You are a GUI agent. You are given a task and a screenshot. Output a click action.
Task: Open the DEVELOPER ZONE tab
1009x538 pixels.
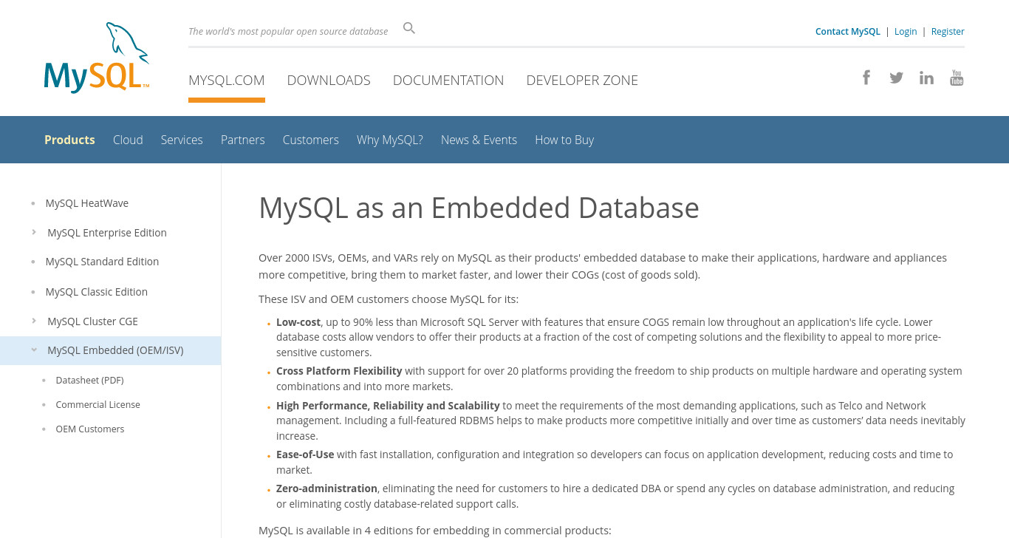[x=582, y=80]
